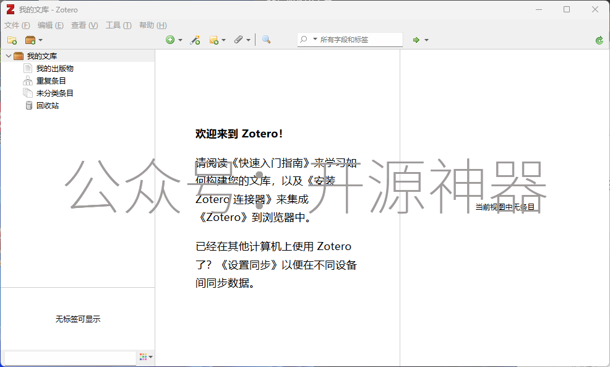The height and width of the screenshot is (367, 610).
Task: Open the 文件 (F) menu
Action: pyautogui.click(x=17, y=25)
